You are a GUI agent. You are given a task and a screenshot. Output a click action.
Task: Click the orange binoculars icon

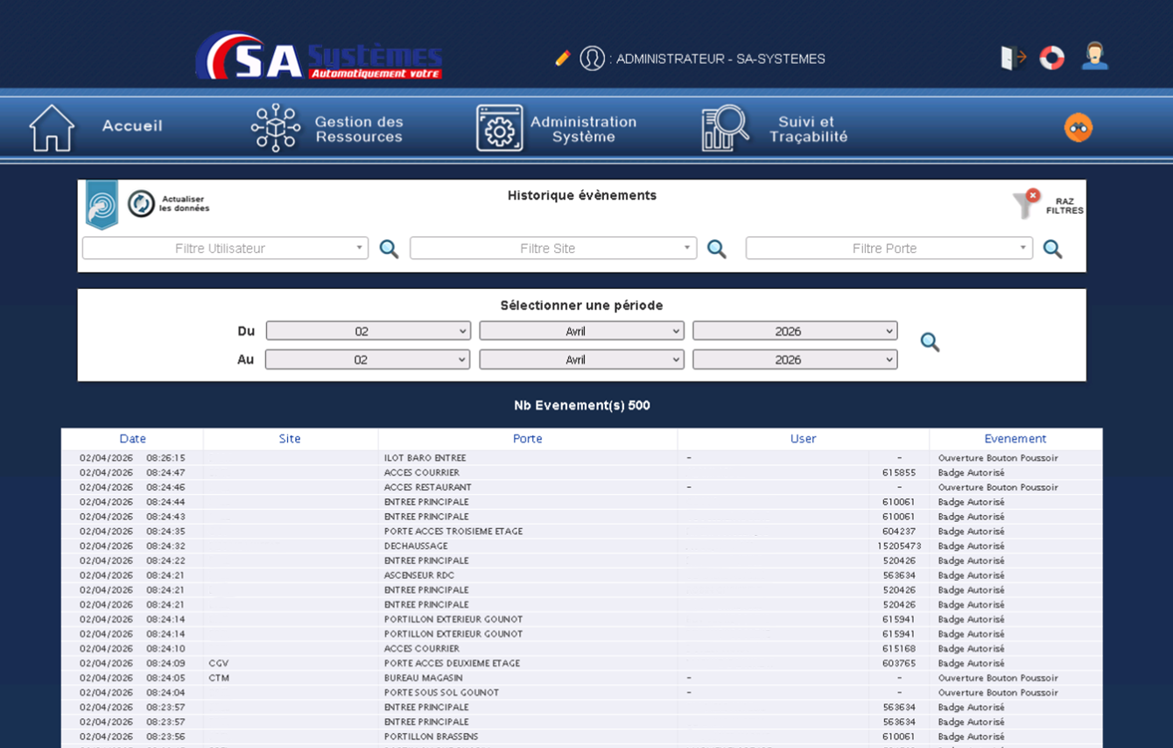pos(1078,128)
